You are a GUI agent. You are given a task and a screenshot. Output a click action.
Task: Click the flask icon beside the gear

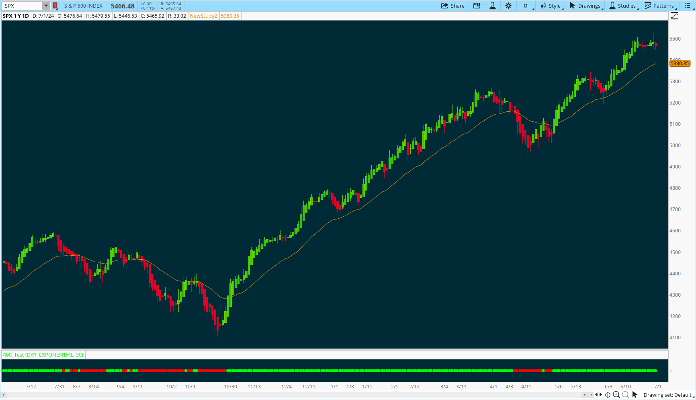[492, 6]
